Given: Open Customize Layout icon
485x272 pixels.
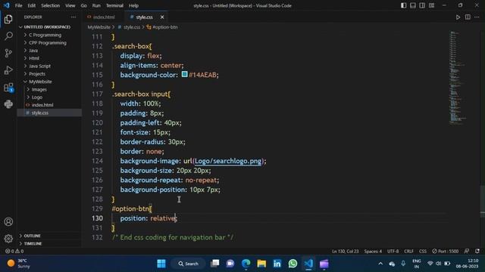Looking at the screenshot, I should [431, 5].
